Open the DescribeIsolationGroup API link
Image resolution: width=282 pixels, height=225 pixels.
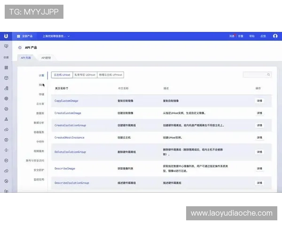coord(72,183)
